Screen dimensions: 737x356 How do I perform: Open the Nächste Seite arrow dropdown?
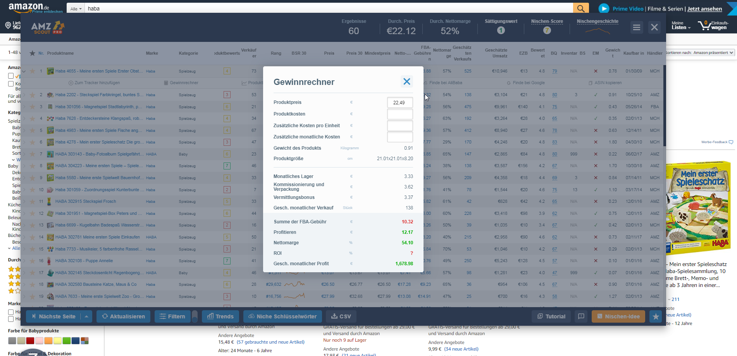[x=86, y=316]
